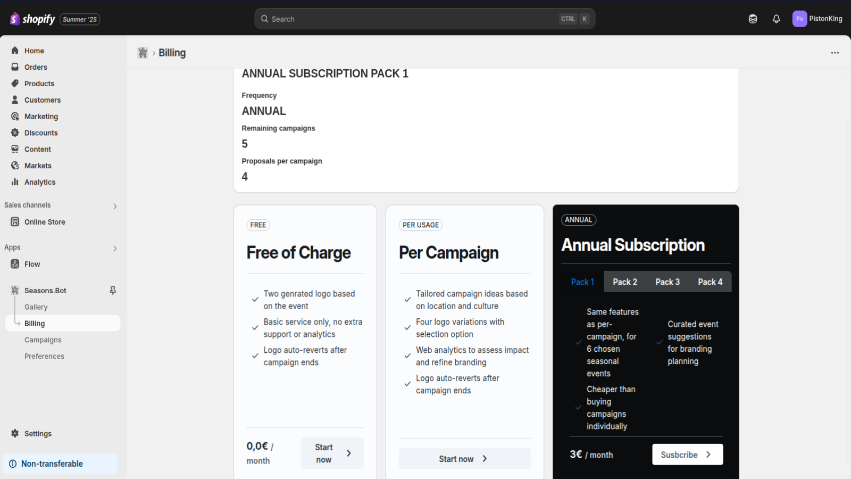
Task: Open Discounts from the sidebar
Action: 41,133
